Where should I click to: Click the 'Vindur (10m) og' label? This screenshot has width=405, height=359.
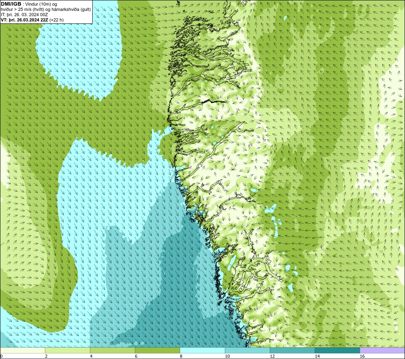(41, 4)
